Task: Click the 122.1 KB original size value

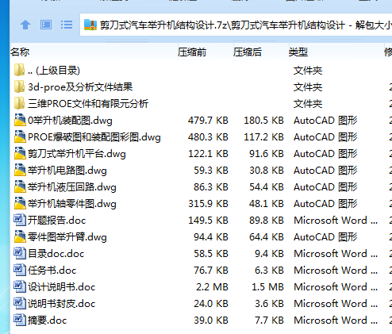Action: [208, 154]
